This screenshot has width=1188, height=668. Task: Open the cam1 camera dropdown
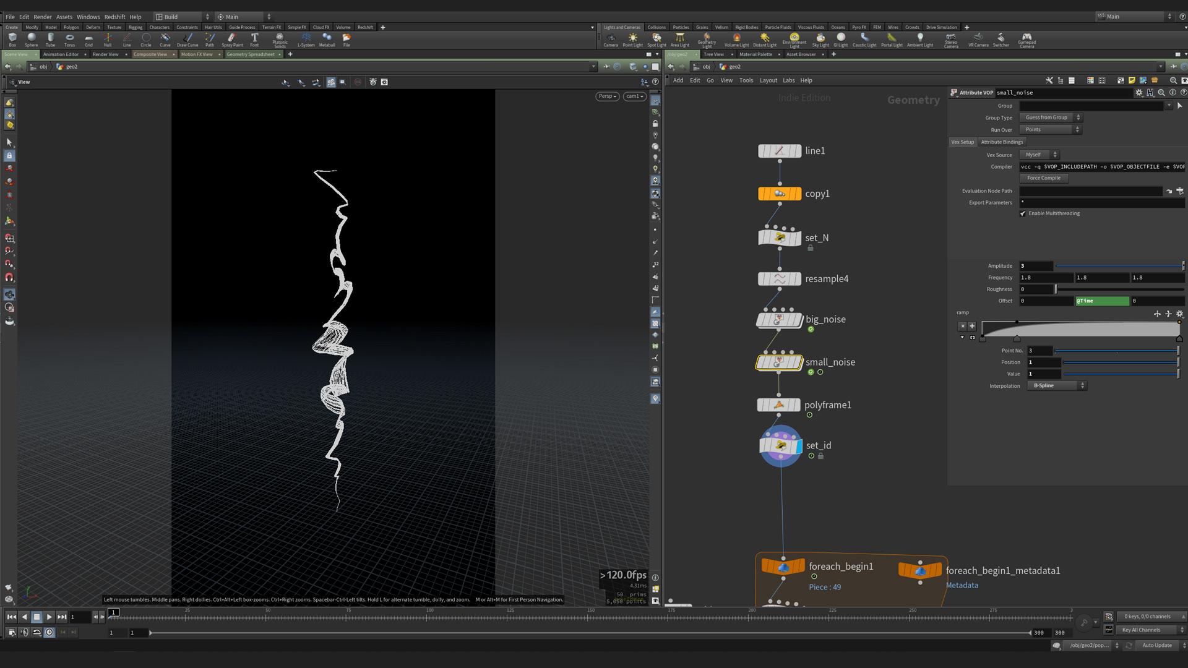click(634, 96)
